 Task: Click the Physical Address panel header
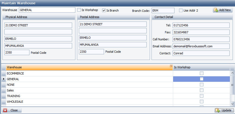pyautogui.click(x=39, y=17)
